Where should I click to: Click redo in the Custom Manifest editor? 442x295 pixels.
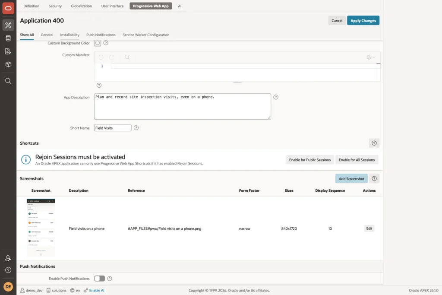coord(112,57)
